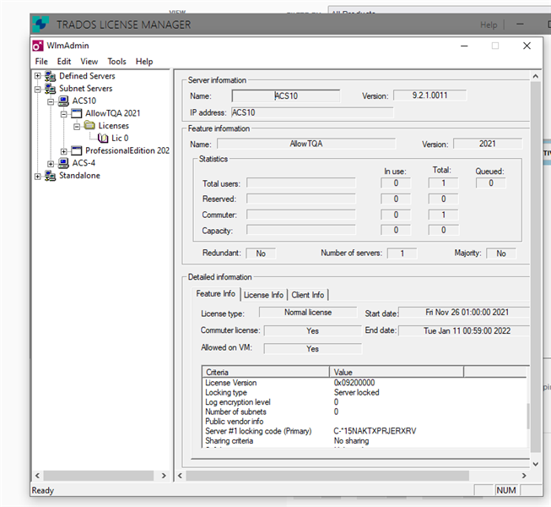Click the right pane horizontal scroll right arrow
551x507 pixels.
pos(524,476)
